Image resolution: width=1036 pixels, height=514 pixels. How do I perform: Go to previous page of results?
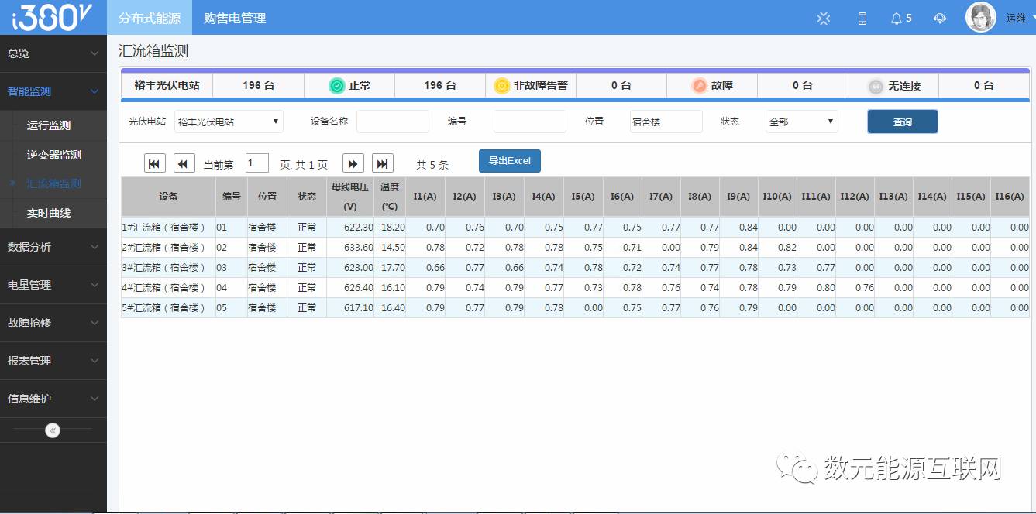(184, 163)
